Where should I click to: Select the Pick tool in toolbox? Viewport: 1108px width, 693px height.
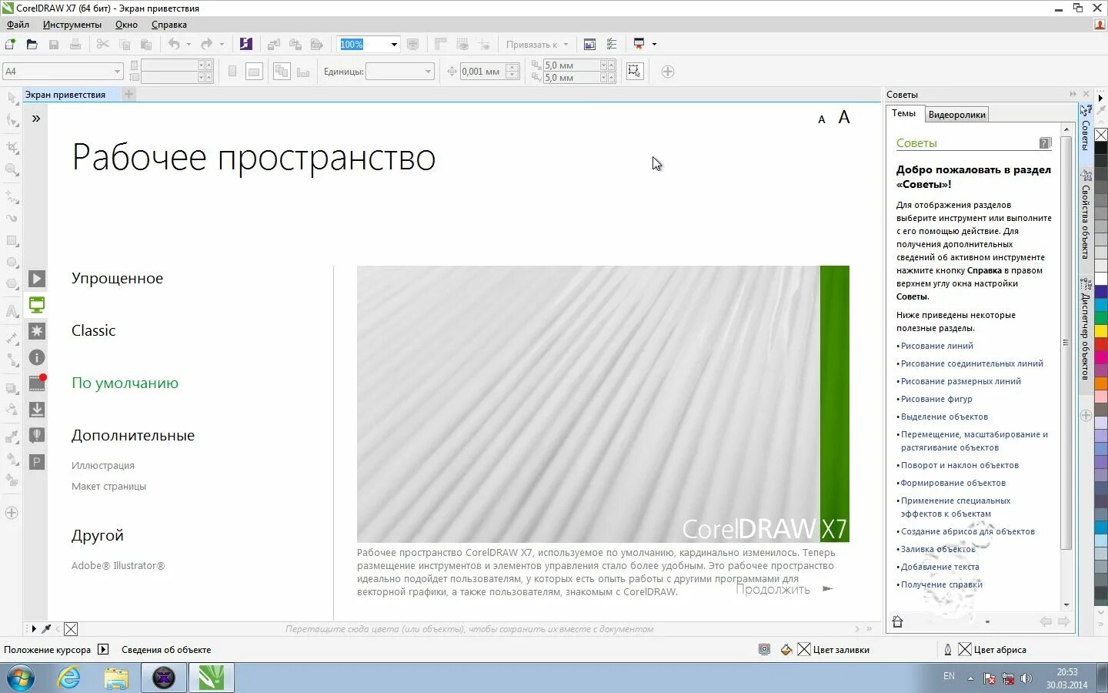[x=12, y=99]
